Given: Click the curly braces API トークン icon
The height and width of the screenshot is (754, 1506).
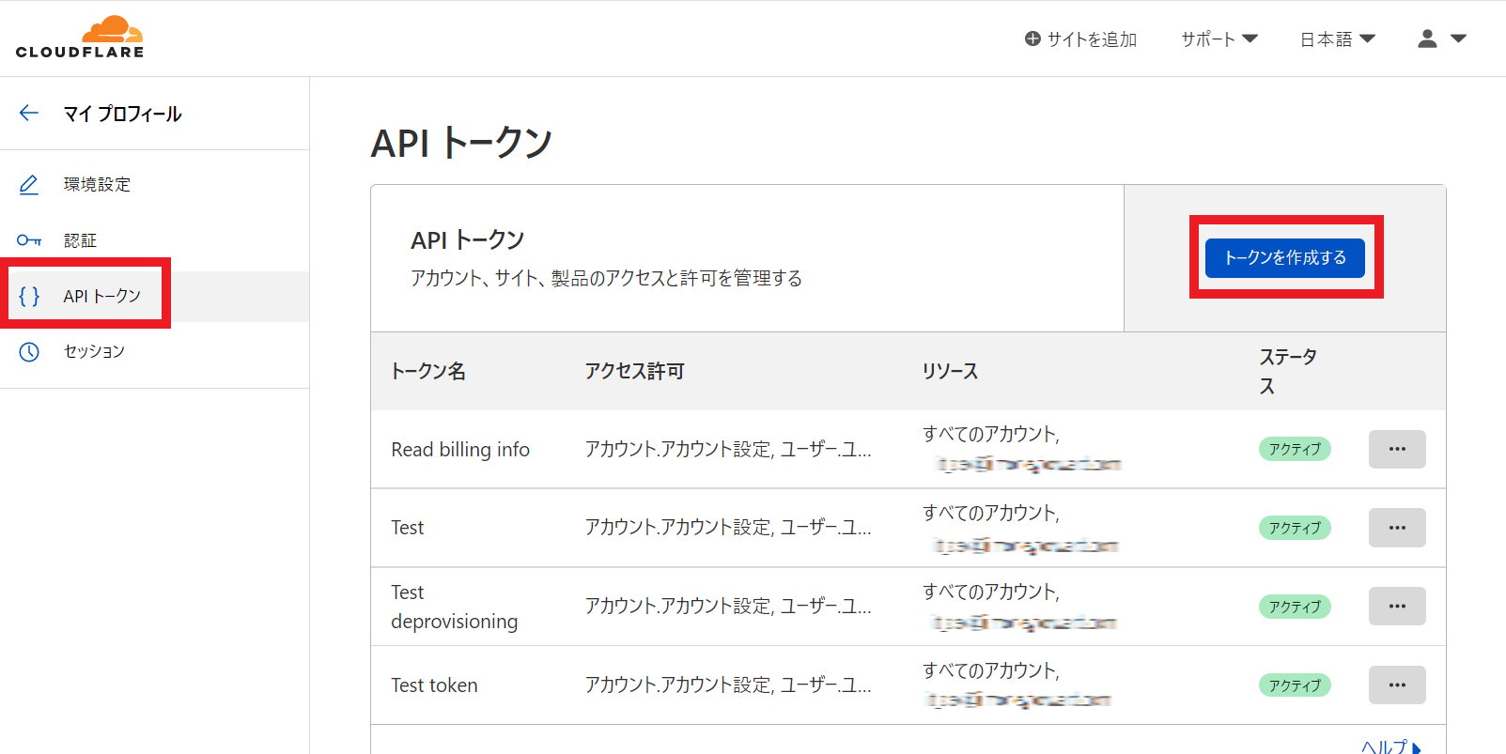Looking at the screenshot, I should tap(29, 296).
